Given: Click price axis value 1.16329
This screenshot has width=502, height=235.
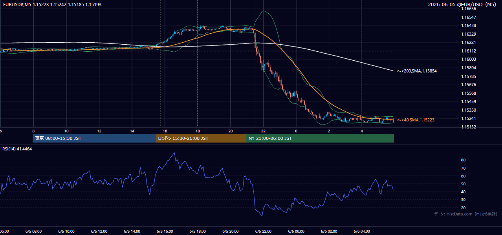Looking at the screenshot, I should [x=469, y=34].
